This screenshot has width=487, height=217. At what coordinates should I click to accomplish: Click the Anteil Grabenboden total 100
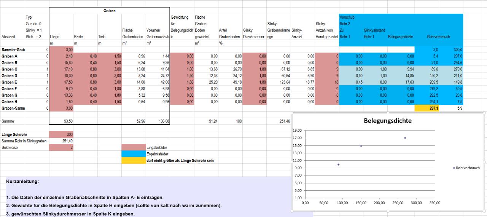point(230,121)
